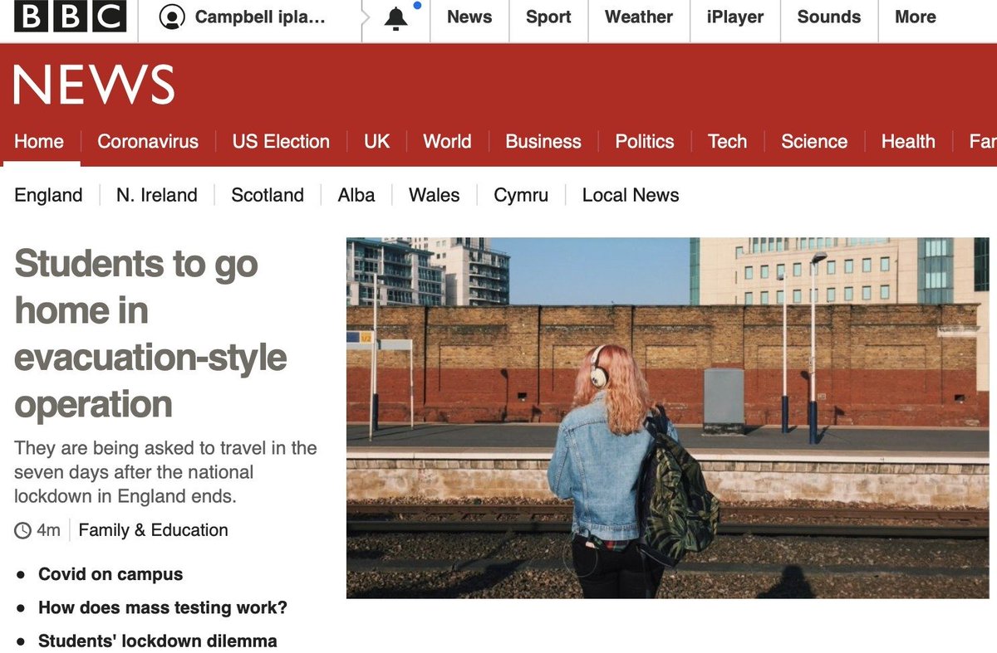The height and width of the screenshot is (653, 997).
Task: Open Alba news link
Action: tap(356, 196)
